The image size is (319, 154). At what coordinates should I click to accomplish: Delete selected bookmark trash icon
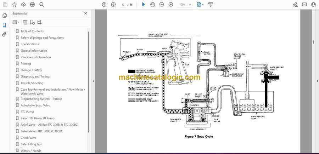tap(25, 22)
